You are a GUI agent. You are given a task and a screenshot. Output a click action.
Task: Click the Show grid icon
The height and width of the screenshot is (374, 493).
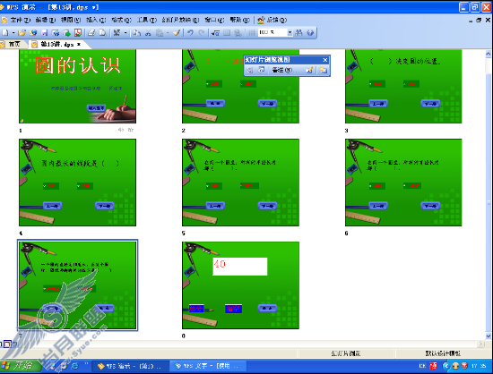(x=252, y=32)
